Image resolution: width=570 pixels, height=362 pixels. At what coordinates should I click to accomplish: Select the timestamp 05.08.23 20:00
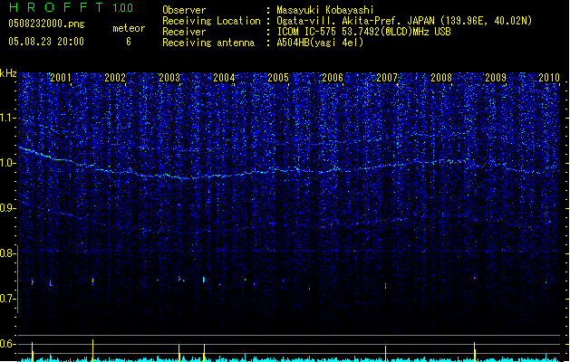click(x=46, y=42)
